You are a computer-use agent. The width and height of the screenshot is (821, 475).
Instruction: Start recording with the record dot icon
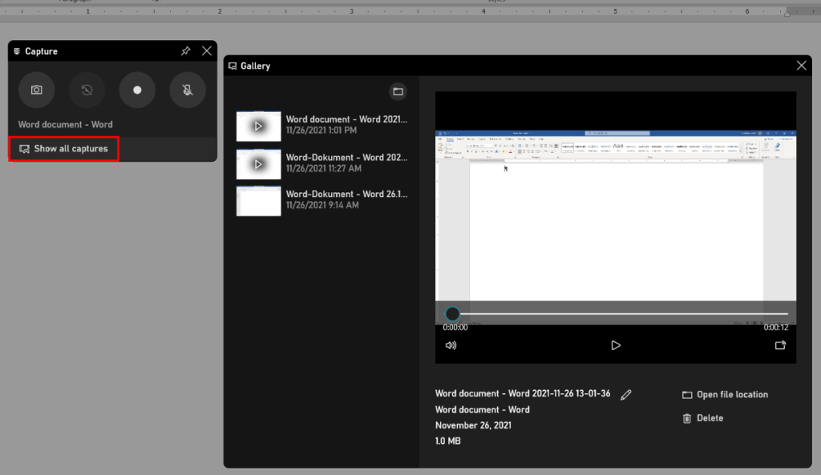(x=137, y=90)
